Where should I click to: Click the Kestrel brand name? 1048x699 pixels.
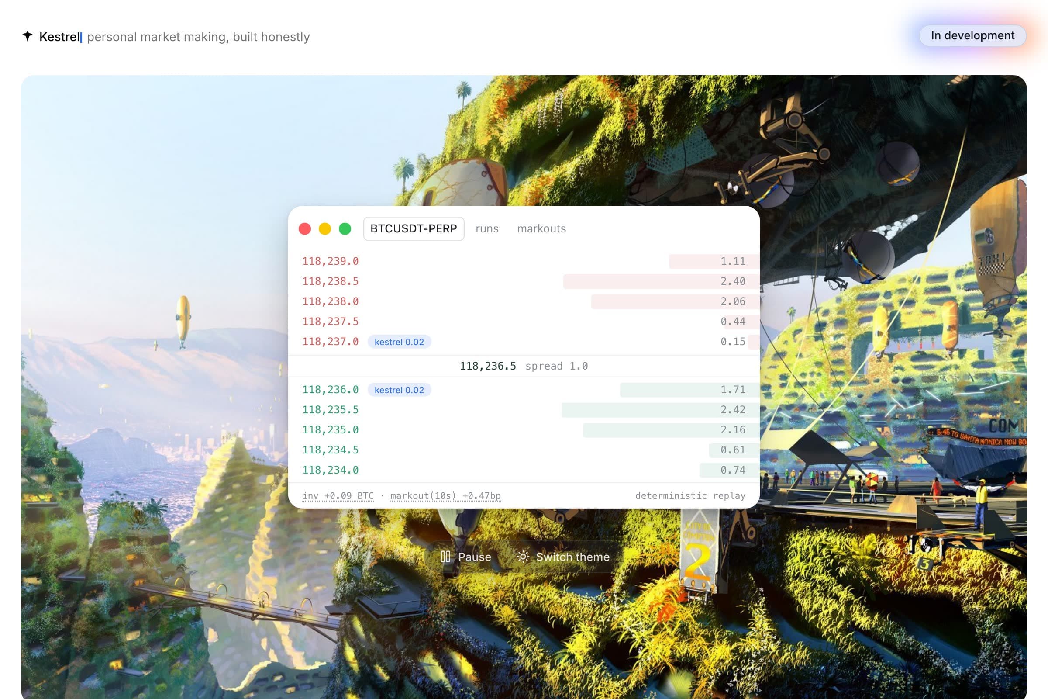pyautogui.click(x=59, y=37)
